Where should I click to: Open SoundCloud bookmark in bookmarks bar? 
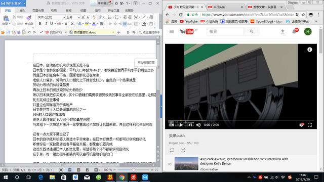267,21
